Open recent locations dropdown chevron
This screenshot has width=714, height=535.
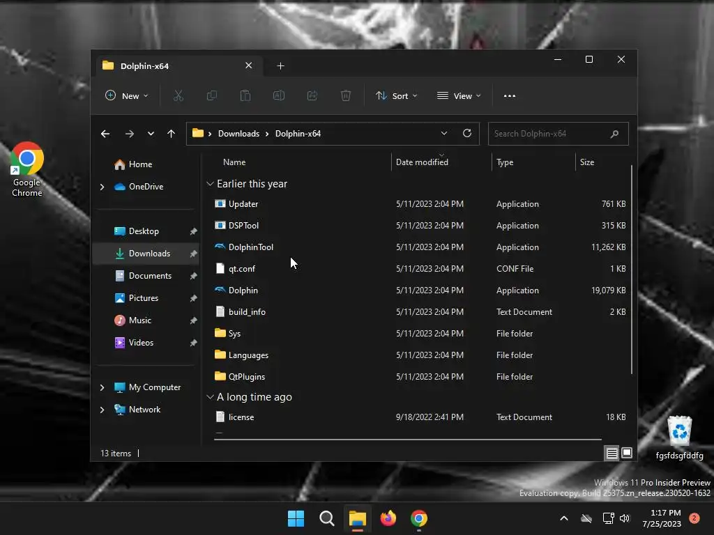tap(151, 133)
